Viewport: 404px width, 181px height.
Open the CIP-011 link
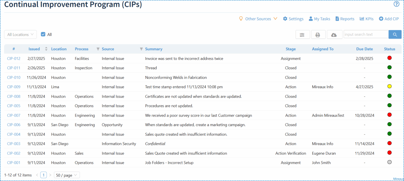pos(14,68)
